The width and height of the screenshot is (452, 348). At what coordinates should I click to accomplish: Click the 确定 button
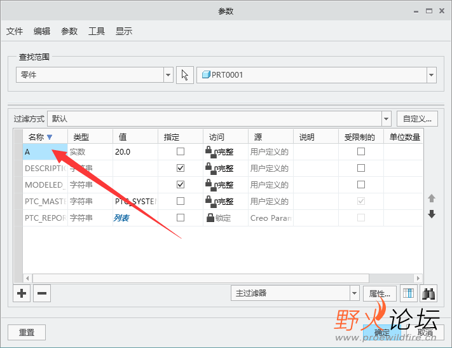click(x=382, y=333)
